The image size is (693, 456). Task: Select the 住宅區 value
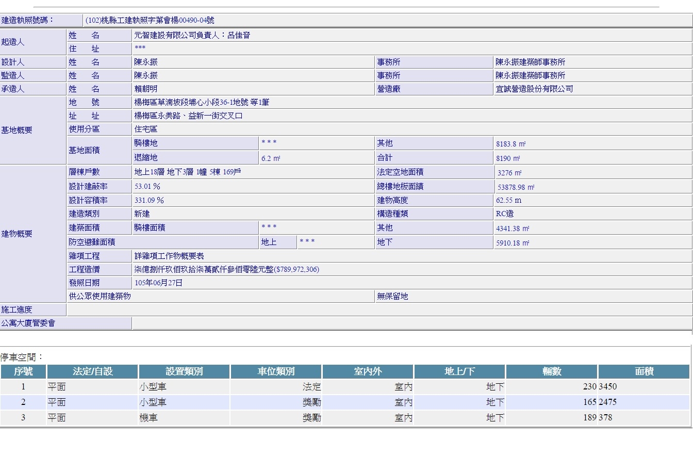coord(146,129)
